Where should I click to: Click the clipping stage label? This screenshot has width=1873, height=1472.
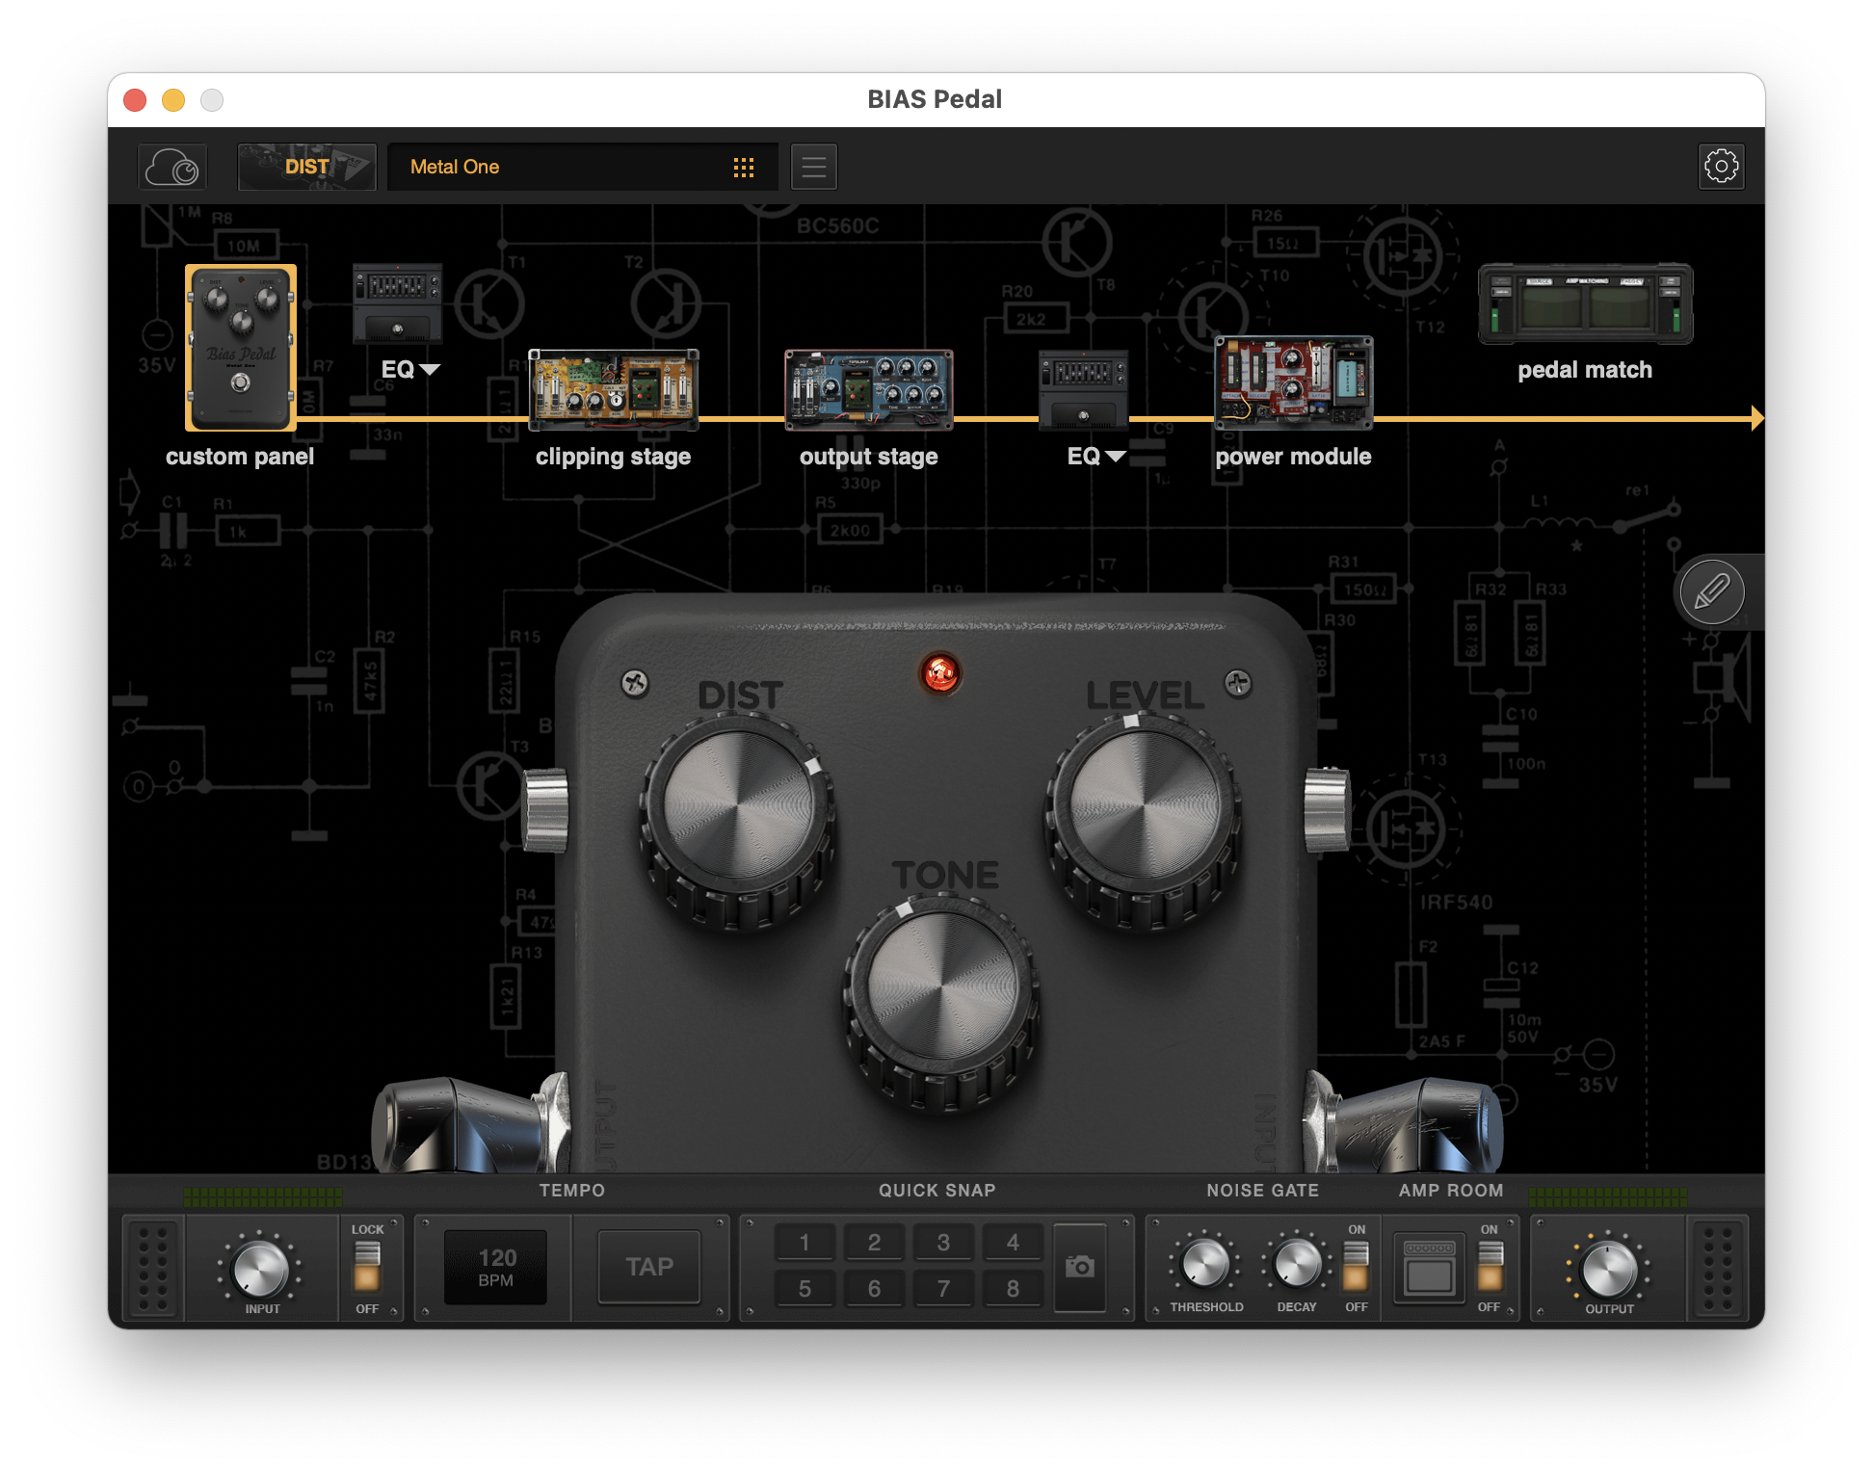point(613,457)
